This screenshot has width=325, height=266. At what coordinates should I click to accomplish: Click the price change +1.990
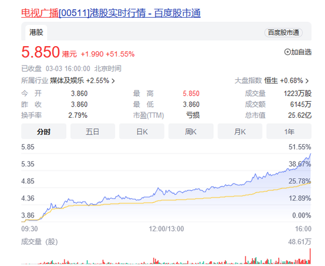(x=92, y=54)
